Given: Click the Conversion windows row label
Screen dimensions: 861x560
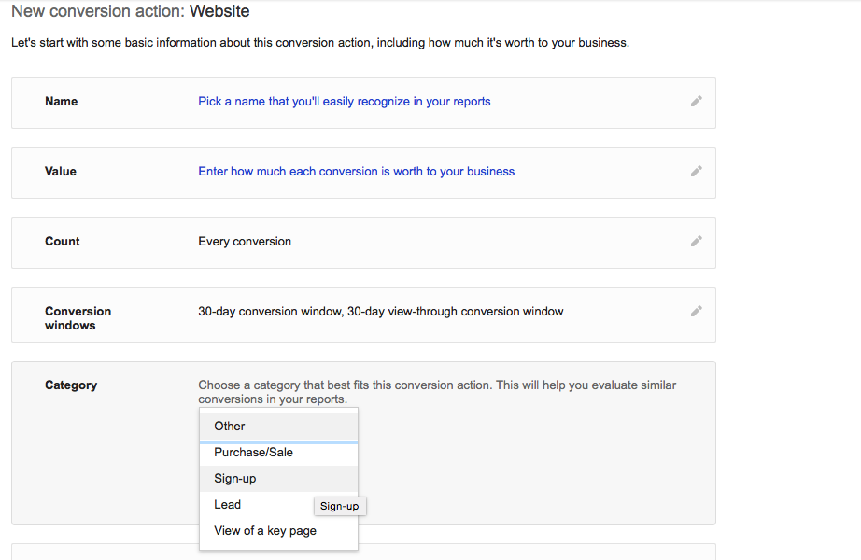Looking at the screenshot, I should pyautogui.click(x=78, y=318).
